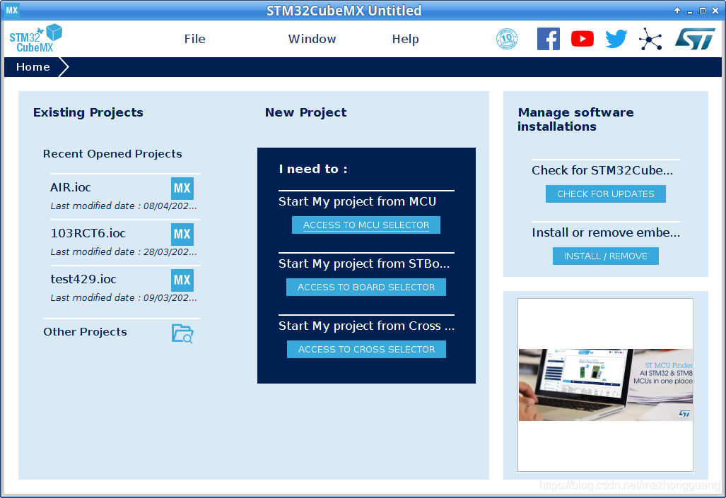Click INSTALL / REMOVE button
726x498 pixels.
[606, 256]
